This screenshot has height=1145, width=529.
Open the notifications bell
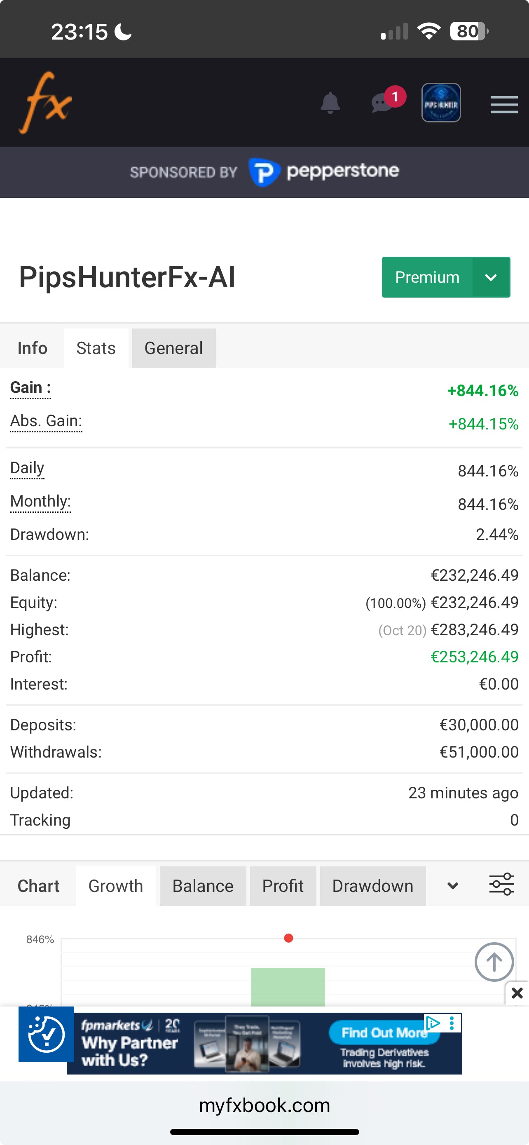(330, 103)
